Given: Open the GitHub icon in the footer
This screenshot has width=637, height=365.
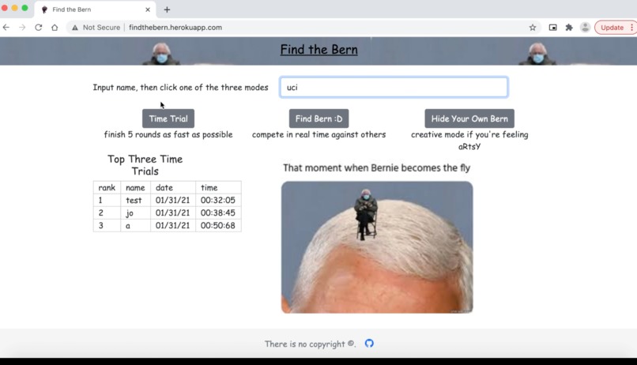Looking at the screenshot, I should pos(369,344).
